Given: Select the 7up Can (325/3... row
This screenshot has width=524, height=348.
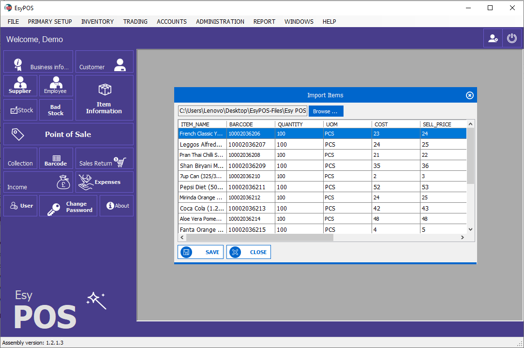Looking at the screenshot, I should tap(323, 176).
